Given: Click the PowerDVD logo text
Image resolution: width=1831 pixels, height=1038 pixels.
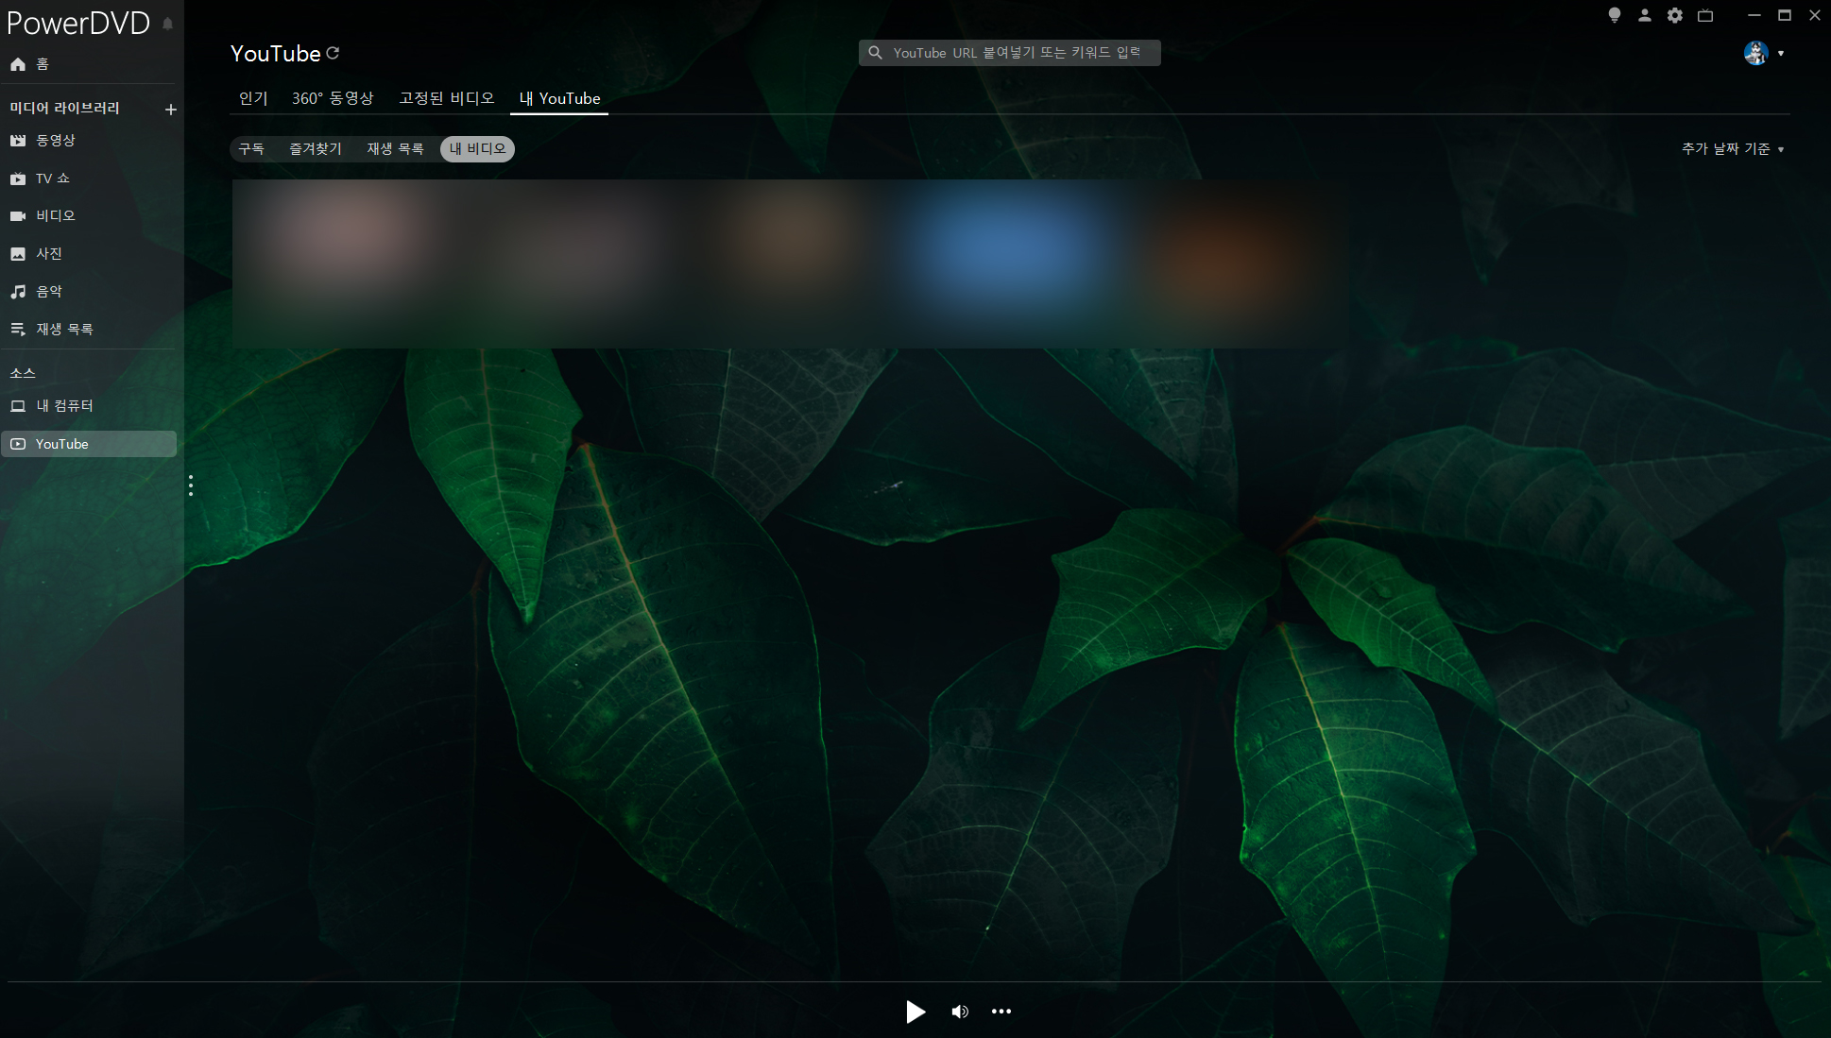Looking at the screenshot, I should [x=78, y=23].
